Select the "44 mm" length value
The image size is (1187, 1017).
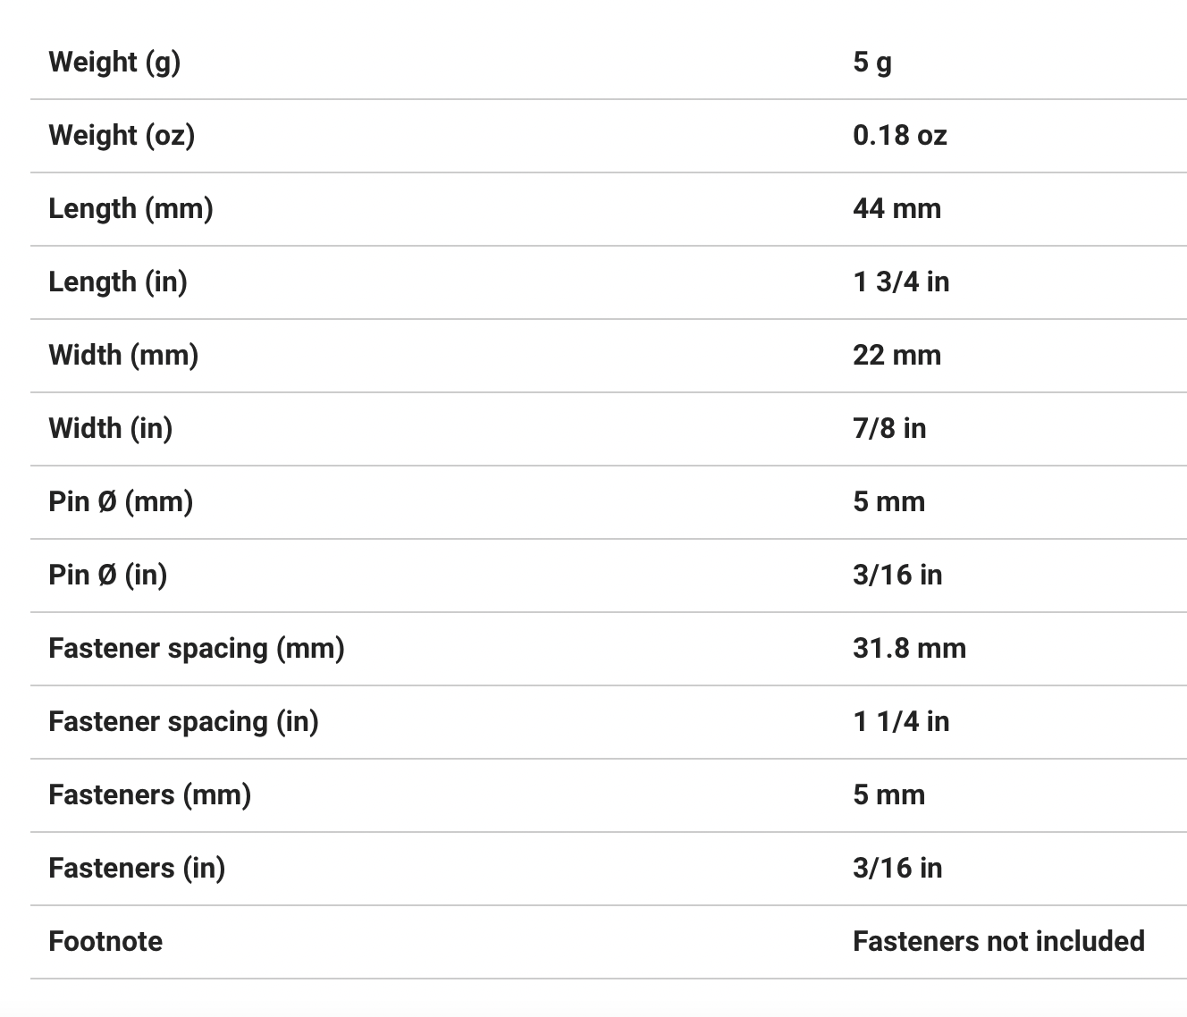(x=897, y=208)
